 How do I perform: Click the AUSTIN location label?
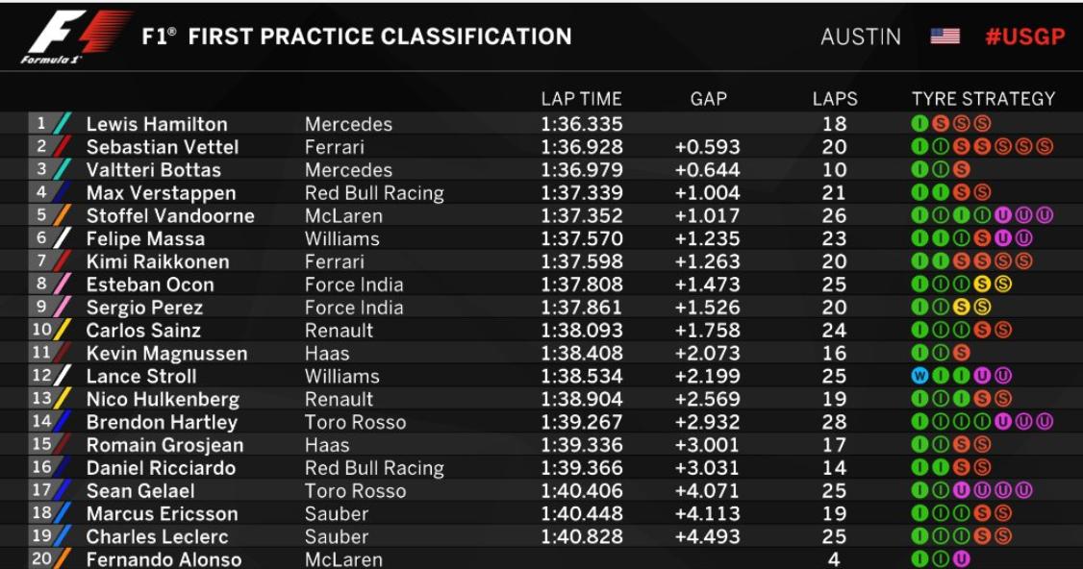click(x=861, y=37)
